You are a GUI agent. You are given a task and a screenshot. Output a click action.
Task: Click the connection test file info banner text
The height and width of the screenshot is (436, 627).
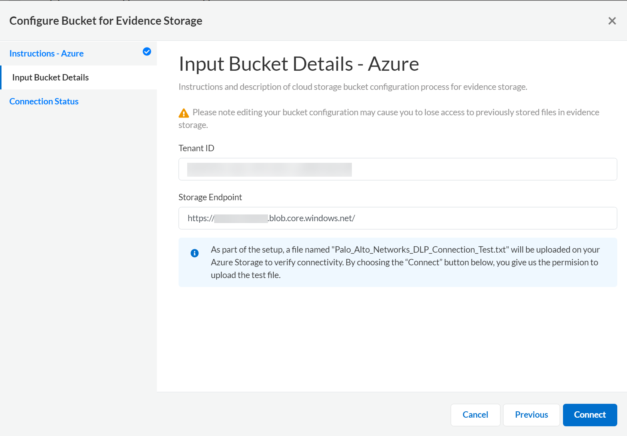coord(404,262)
